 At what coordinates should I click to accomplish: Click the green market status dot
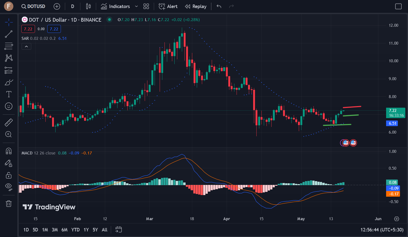(x=109, y=19)
